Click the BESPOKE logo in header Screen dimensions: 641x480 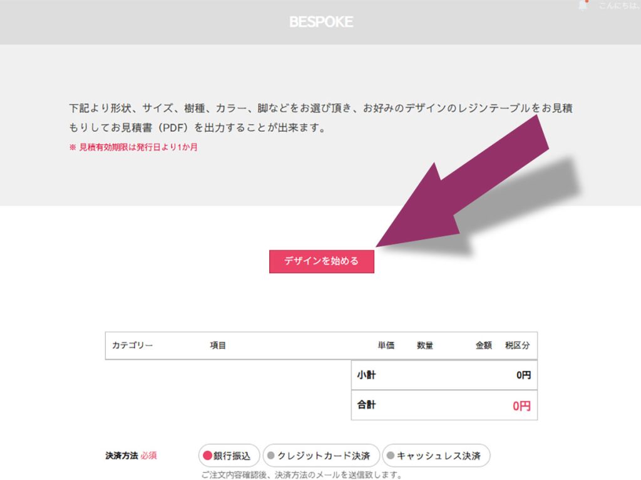tap(321, 22)
